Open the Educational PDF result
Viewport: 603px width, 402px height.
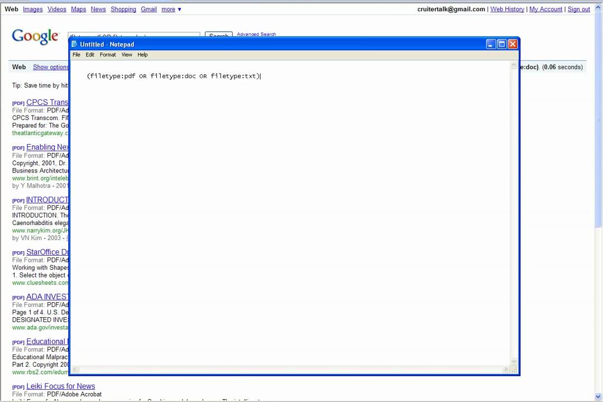(47, 341)
